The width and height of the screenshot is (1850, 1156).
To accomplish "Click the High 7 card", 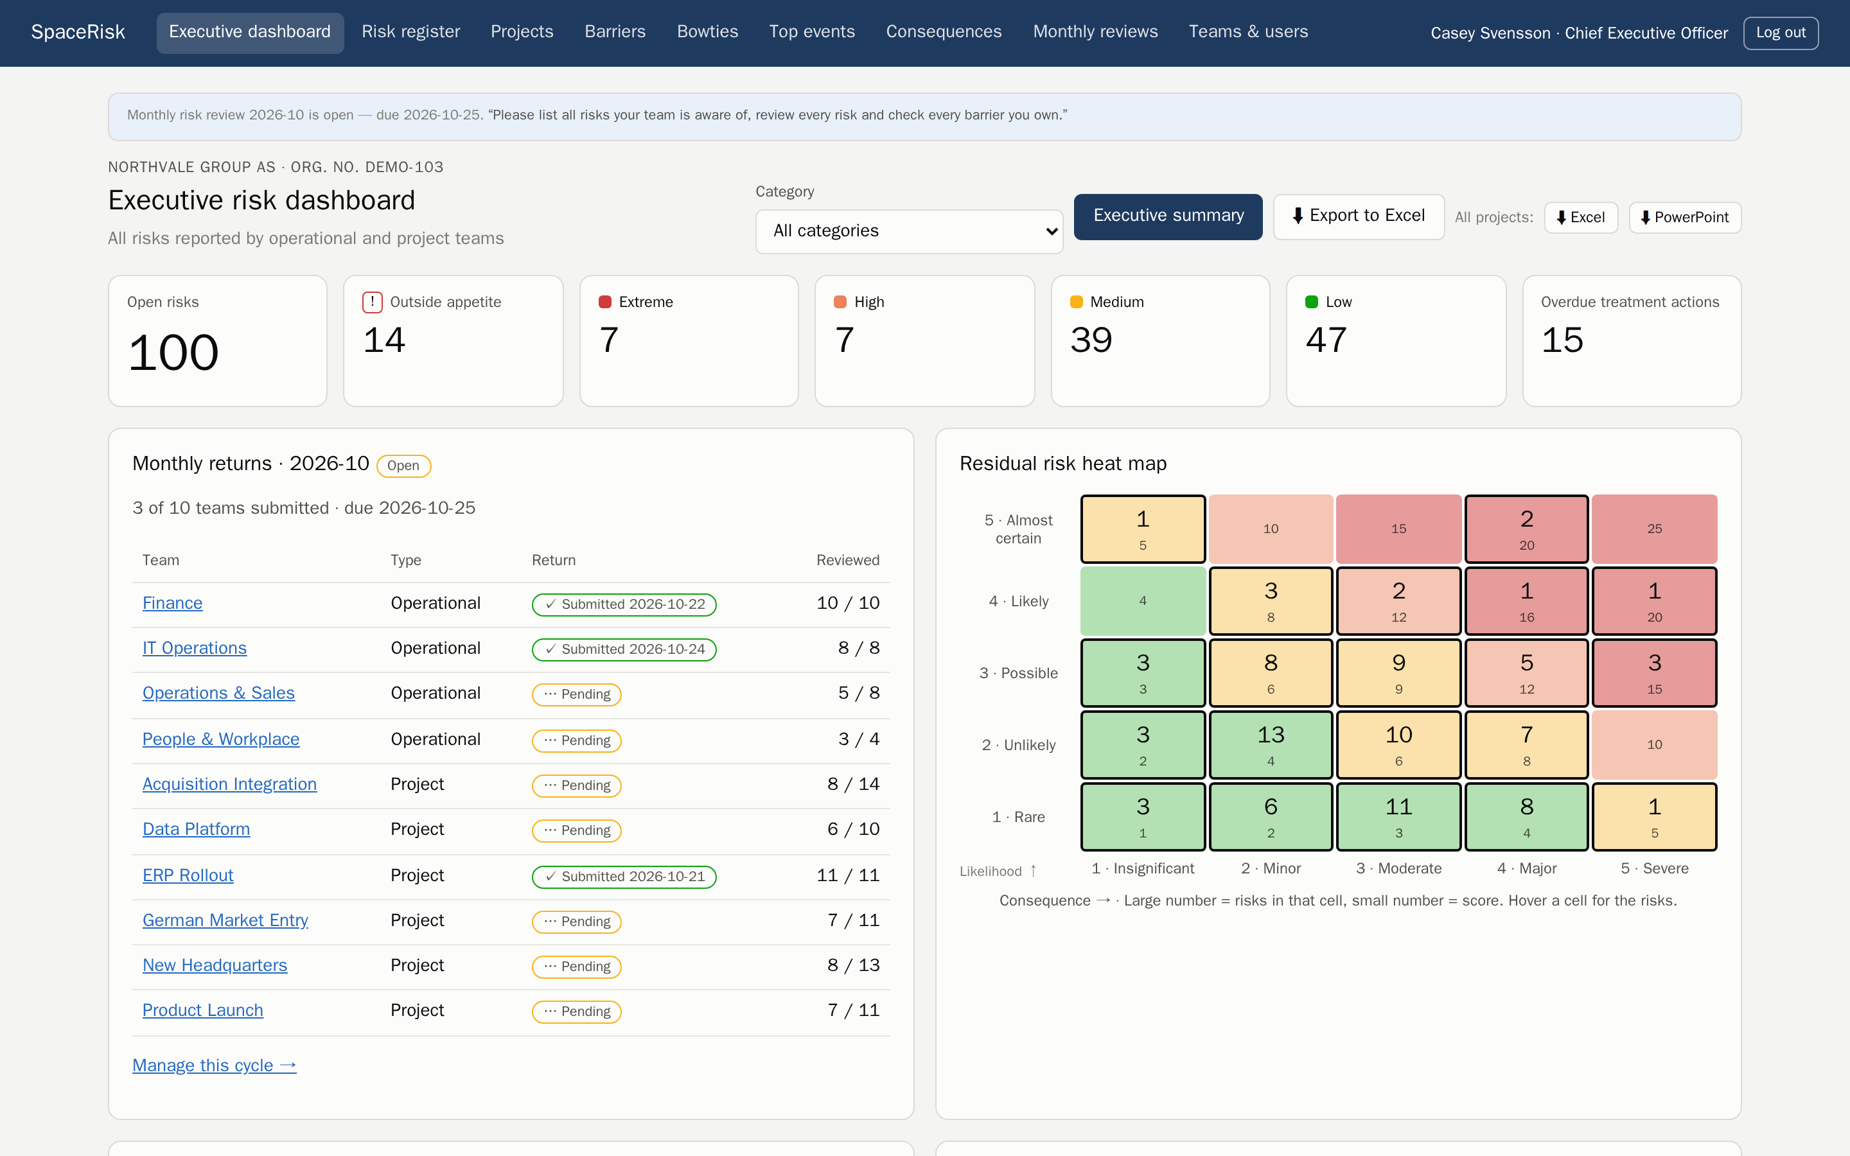I will click(x=924, y=341).
